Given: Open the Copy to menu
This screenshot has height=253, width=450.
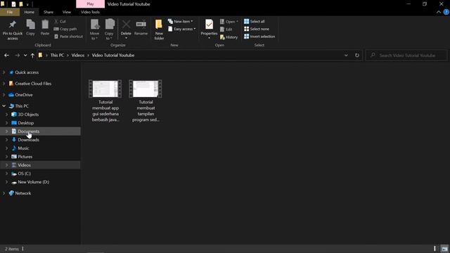Looking at the screenshot, I should [x=109, y=30].
